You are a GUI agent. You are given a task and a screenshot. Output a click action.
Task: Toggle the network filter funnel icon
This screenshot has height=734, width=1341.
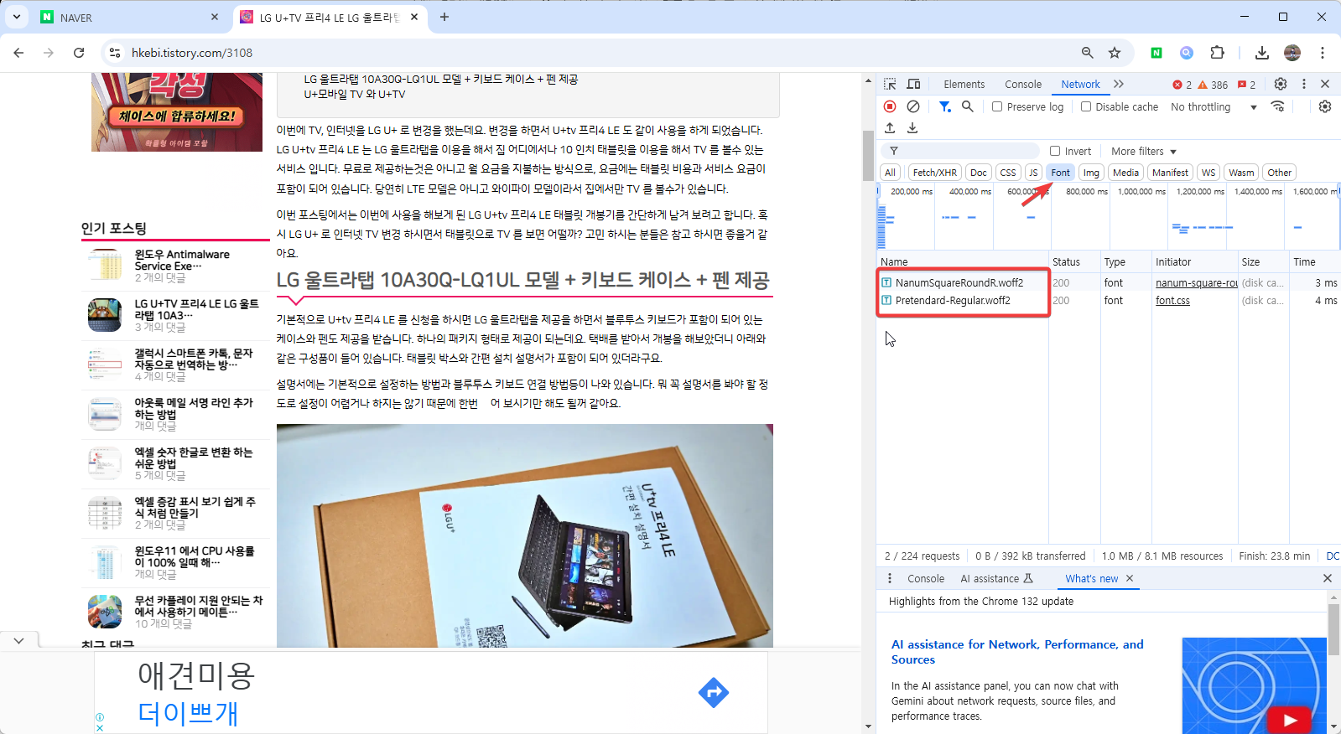pyautogui.click(x=944, y=106)
